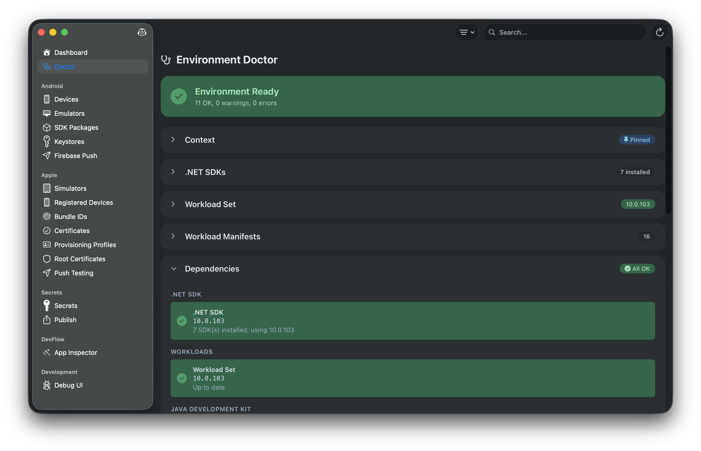The width and height of the screenshot is (701, 451).
Task: Click the Workload Set 10.0.103 badge
Action: tap(638, 204)
